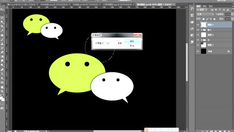Hide layer 图层 5
This screenshot has height=132, width=234.
198,35
